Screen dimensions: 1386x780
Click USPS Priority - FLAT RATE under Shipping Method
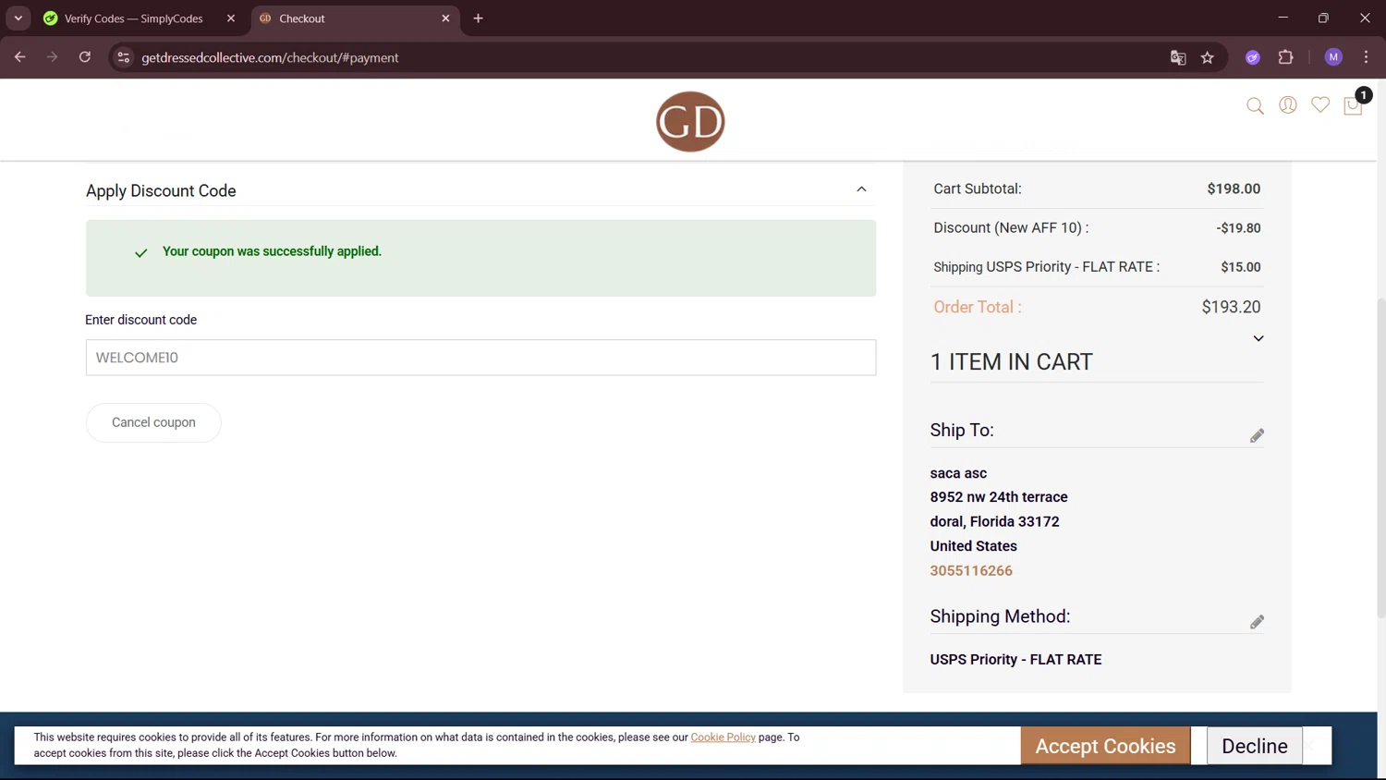[1015, 660]
